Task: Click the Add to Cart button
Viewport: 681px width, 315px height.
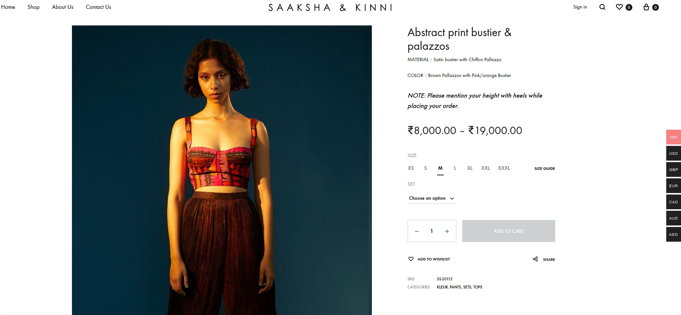Action: point(508,231)
